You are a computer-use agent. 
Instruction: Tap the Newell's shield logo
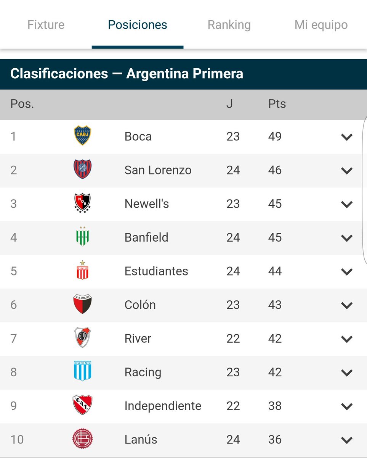click(x=82, y=203)
